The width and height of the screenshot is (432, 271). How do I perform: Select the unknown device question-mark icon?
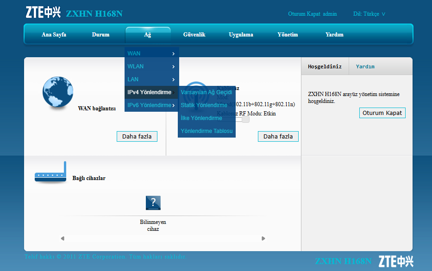coord(153,203)
